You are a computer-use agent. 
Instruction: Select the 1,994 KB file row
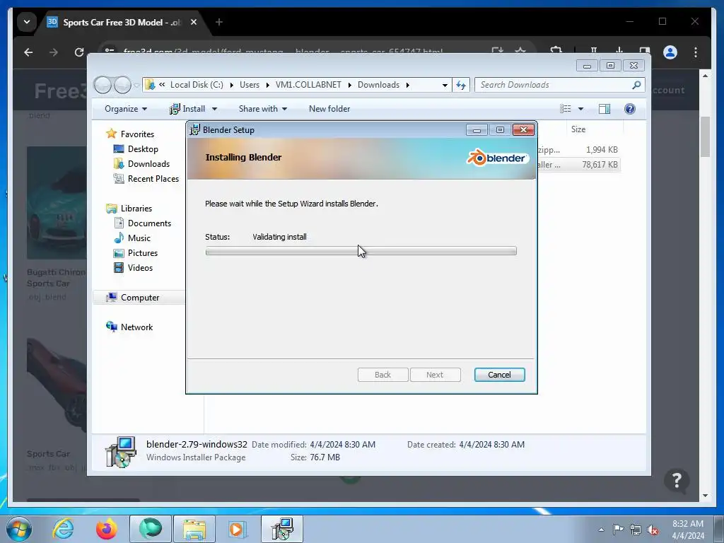point(578,150)
